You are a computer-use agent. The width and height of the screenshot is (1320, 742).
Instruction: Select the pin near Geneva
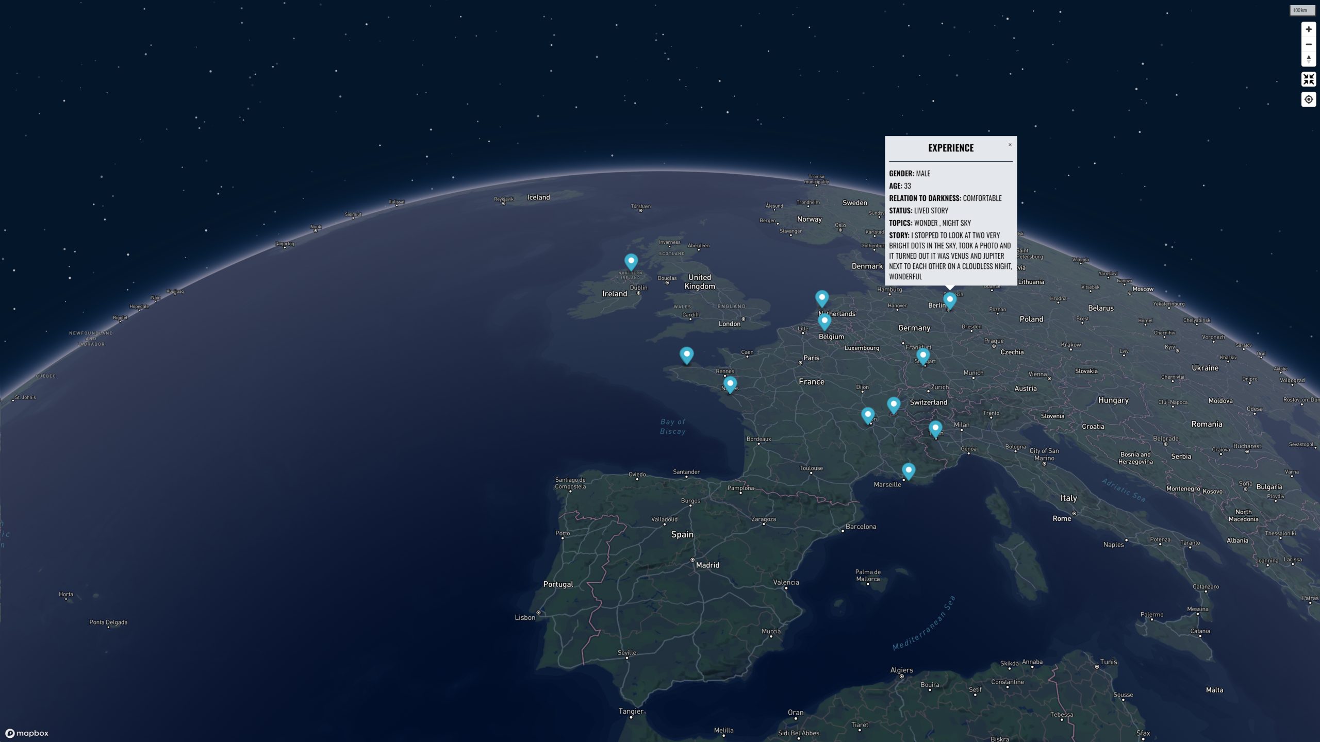click(893, 404)
